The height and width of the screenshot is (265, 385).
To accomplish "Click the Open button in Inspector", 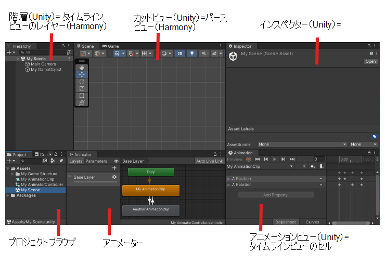I will (370, 61).
